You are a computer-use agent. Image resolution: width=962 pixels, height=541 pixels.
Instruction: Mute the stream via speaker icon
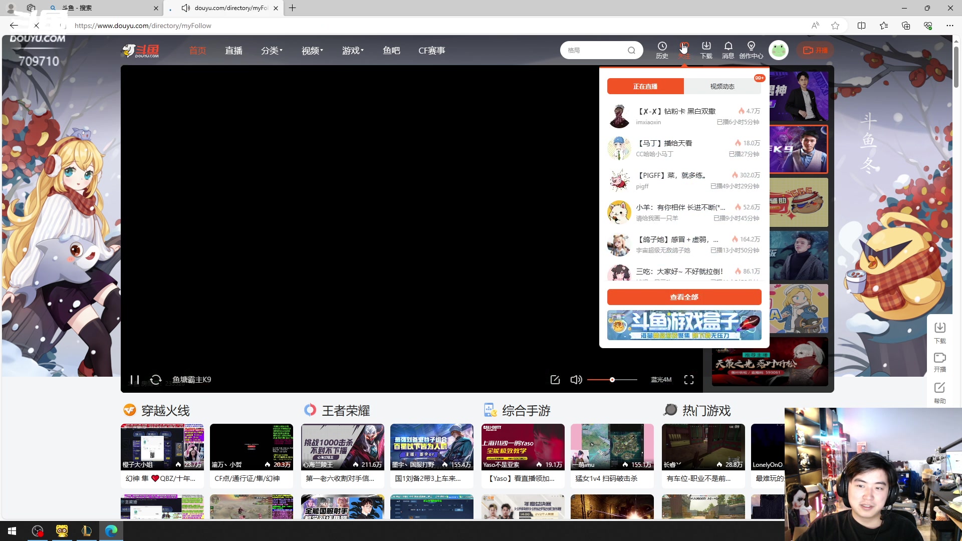tap(576, 380)
